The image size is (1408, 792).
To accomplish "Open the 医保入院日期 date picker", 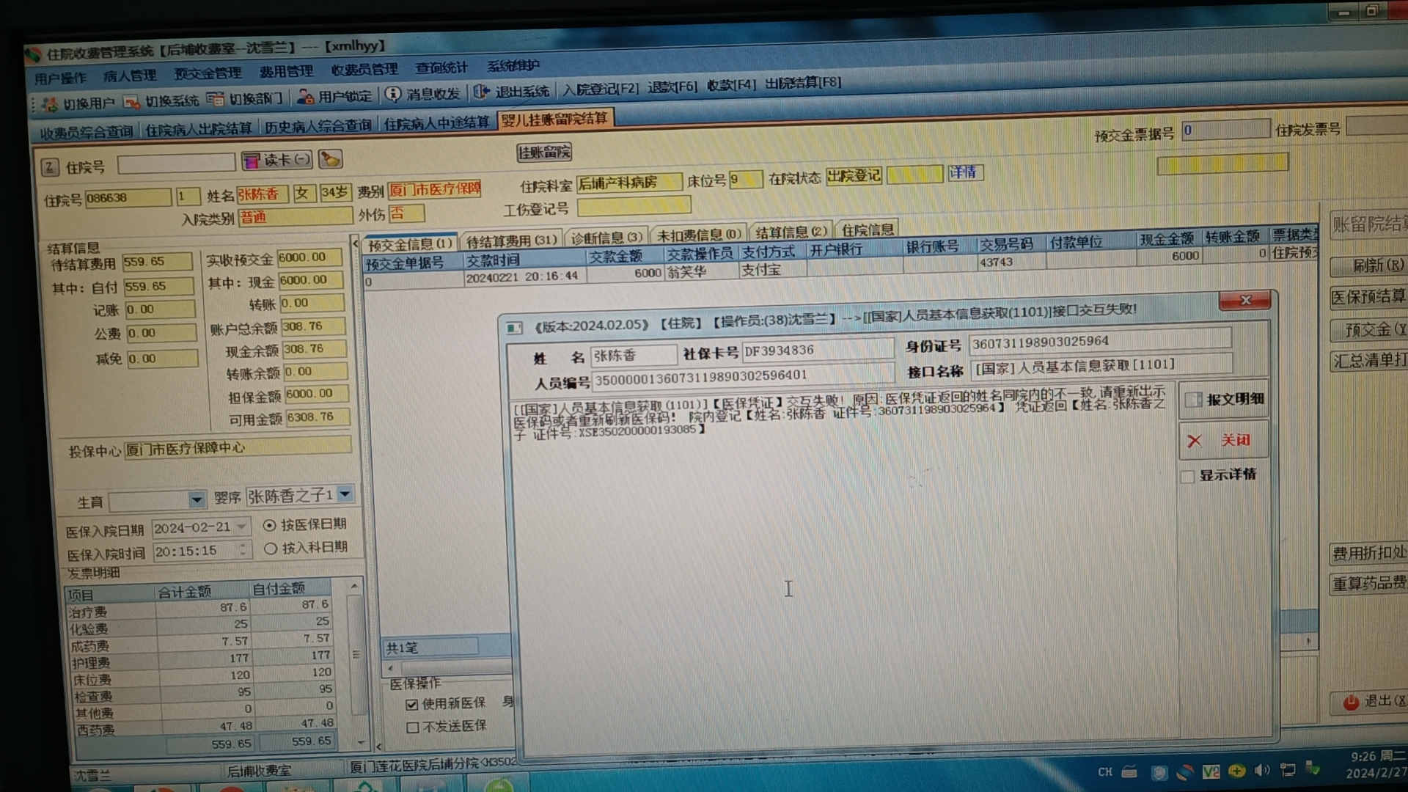I will [242, 527].
